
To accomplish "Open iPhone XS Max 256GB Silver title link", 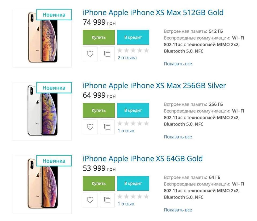I will coord(154,85).
